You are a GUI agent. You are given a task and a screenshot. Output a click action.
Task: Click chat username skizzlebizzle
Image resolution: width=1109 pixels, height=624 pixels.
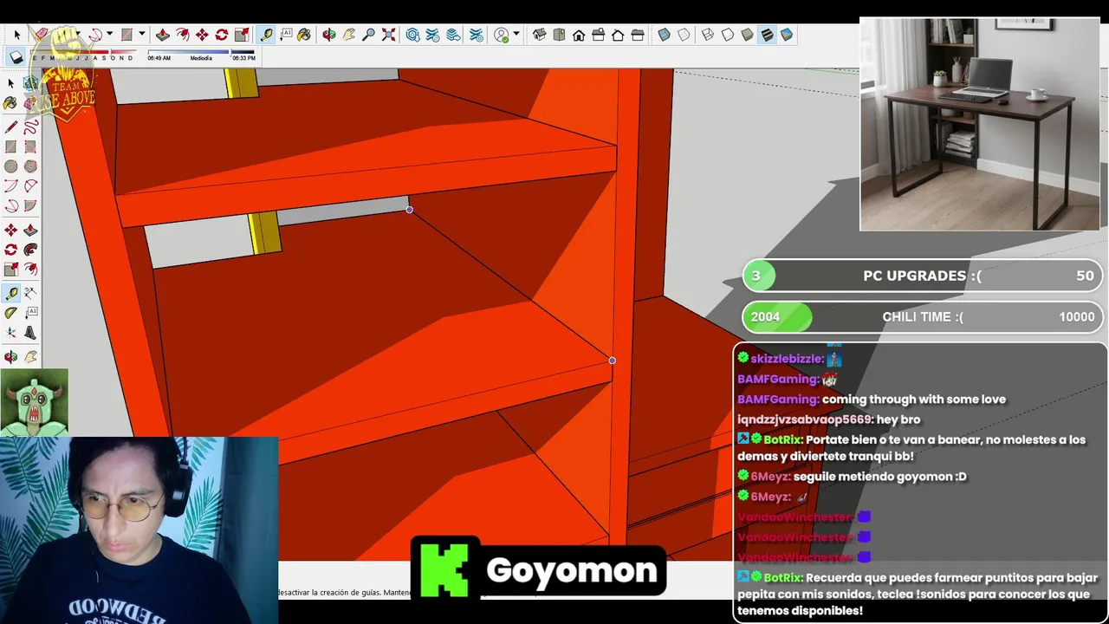pyautogui.click(x=787, y=359)
